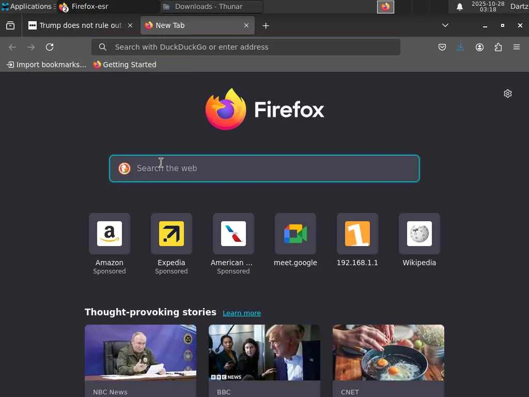Switch to the 'Trump does not rule out' tab
Viewport: 529px width, 397px height.
80,26
